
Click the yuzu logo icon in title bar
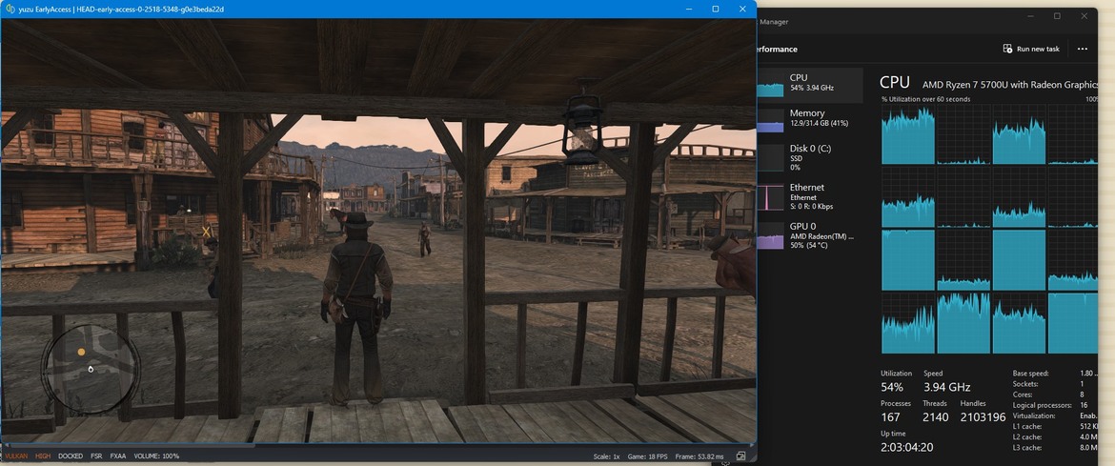pos(10,10)
